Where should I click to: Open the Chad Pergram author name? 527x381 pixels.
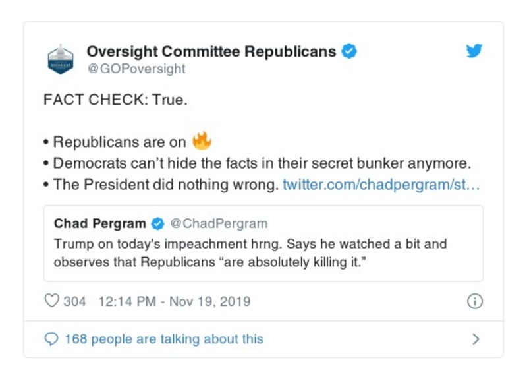click(x=101, y=223)
